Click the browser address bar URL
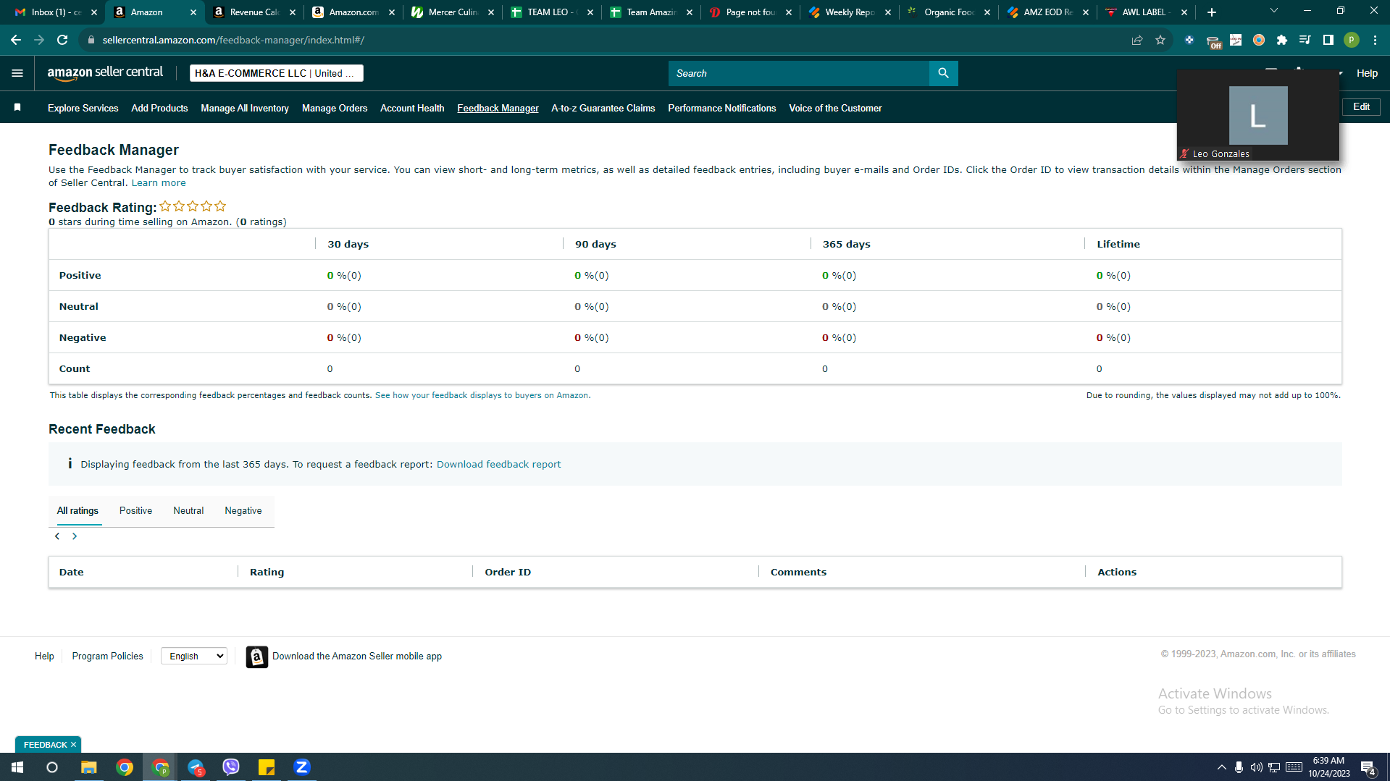1390x781 pixels. click(233, 40)
